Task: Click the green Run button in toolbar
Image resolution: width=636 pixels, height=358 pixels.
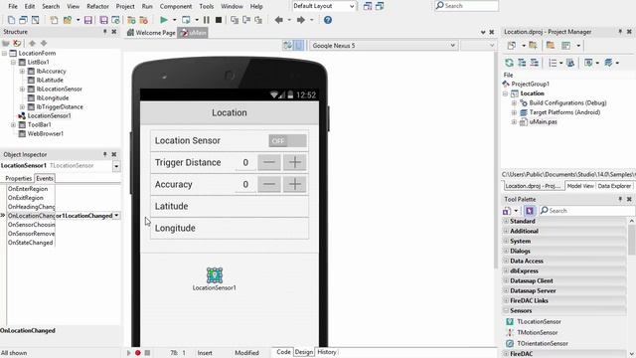Action: tap(164, 20)
